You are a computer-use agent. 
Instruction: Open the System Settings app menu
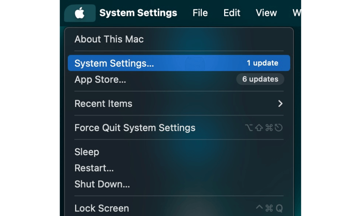click(x=138, y=13)
